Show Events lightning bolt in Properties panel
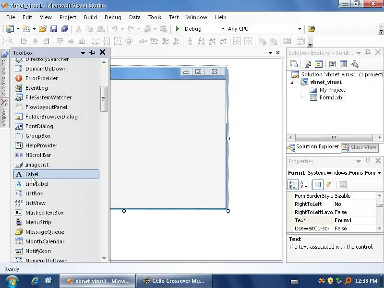Image resolution: width=384 pixels, height=288 pixels. [x=329, y=185]
